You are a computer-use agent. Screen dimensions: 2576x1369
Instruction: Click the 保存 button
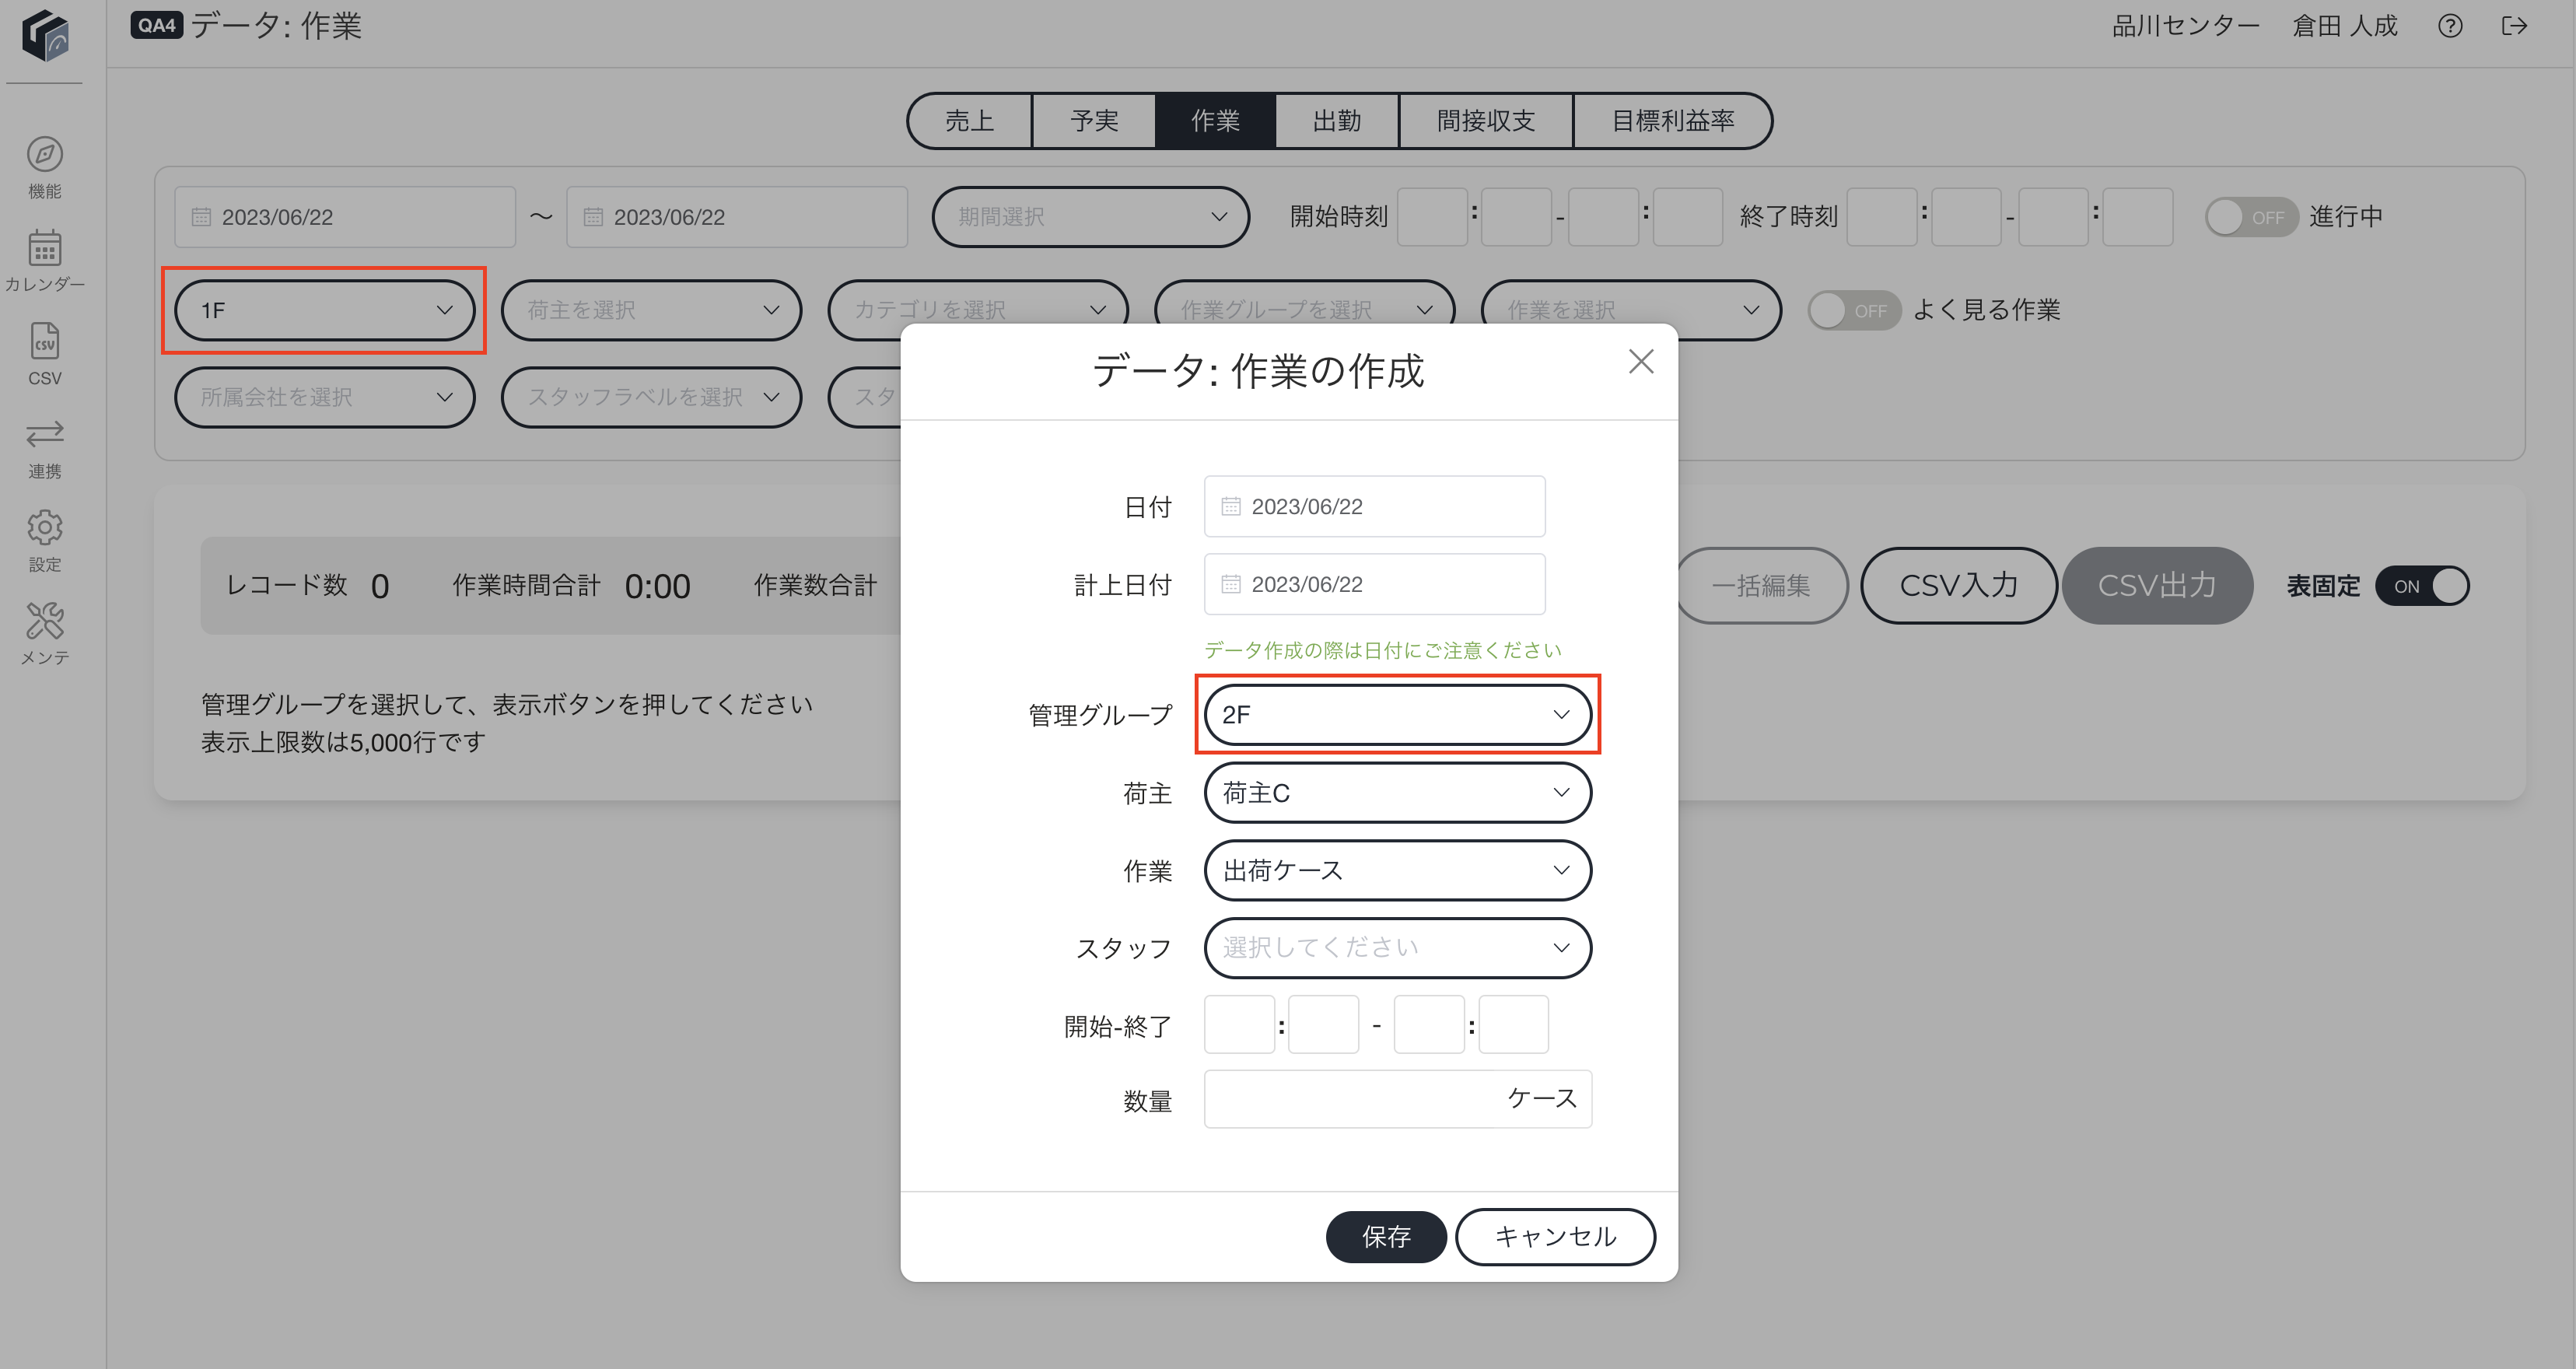pyautogui.click(x=1386, y=1238)
